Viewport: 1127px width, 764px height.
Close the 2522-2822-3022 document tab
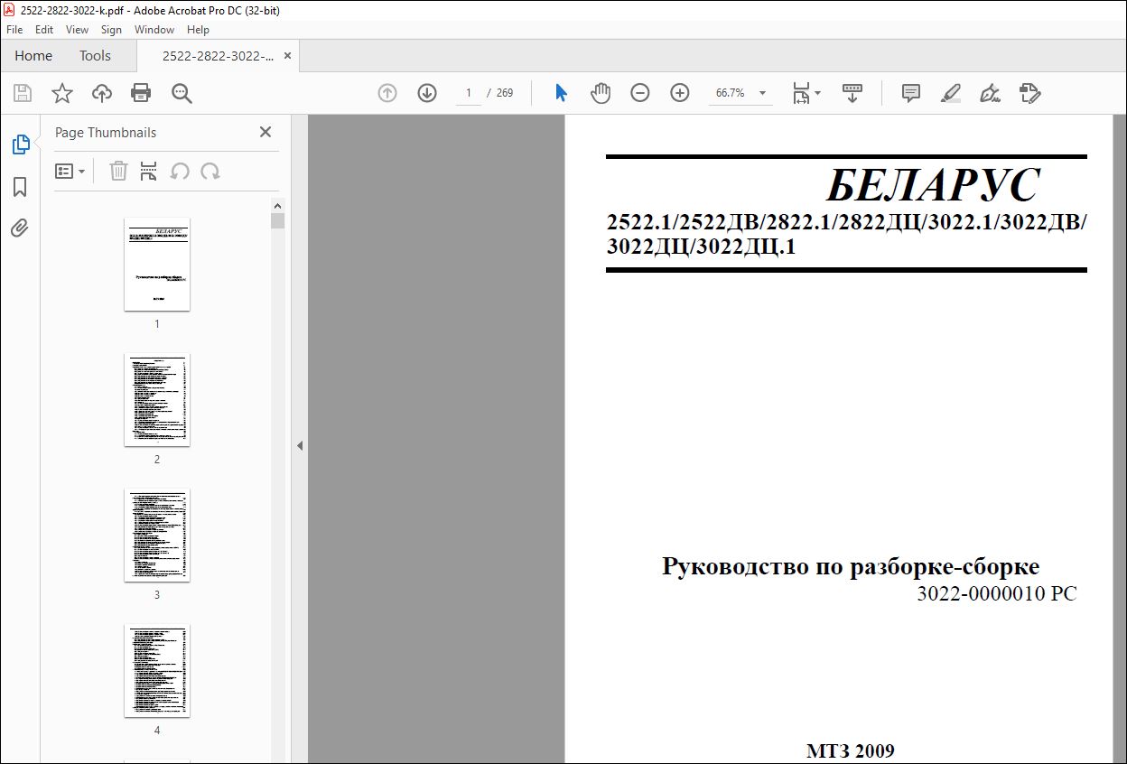(288, 56)
